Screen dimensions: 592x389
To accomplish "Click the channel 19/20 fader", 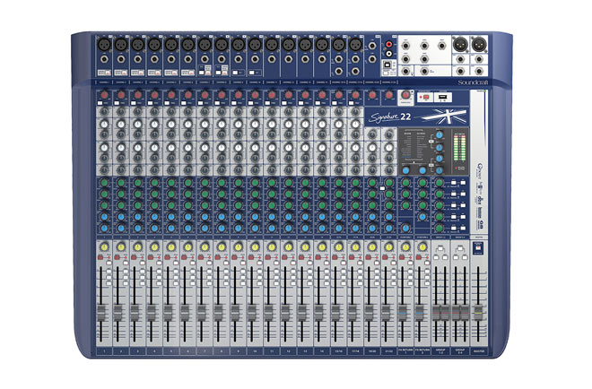I will point(369,313).
